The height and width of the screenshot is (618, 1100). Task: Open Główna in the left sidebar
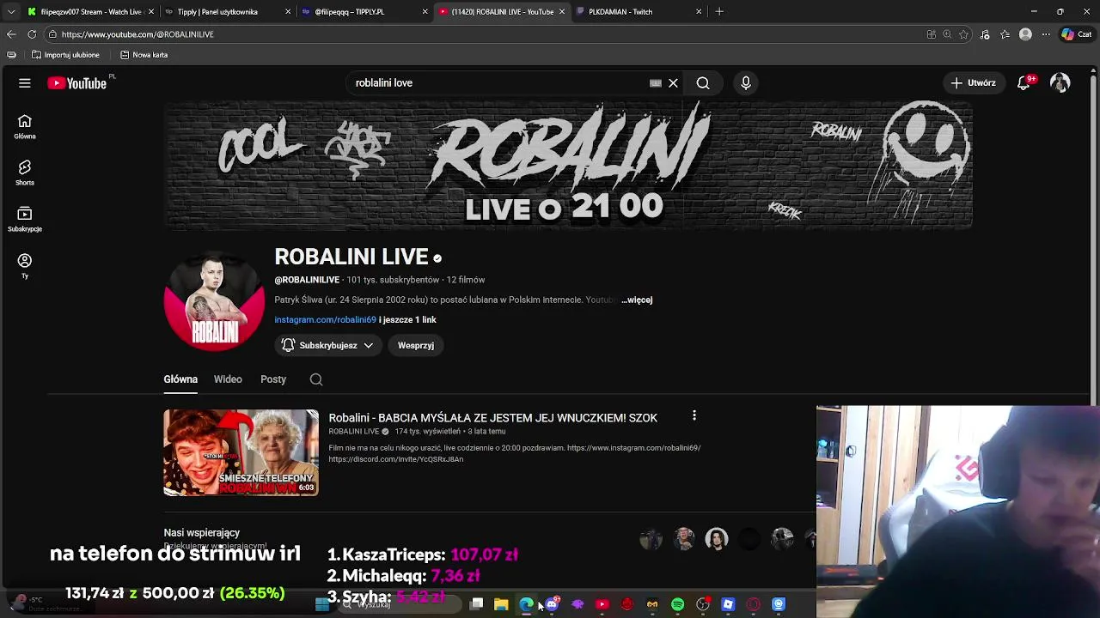25,127
